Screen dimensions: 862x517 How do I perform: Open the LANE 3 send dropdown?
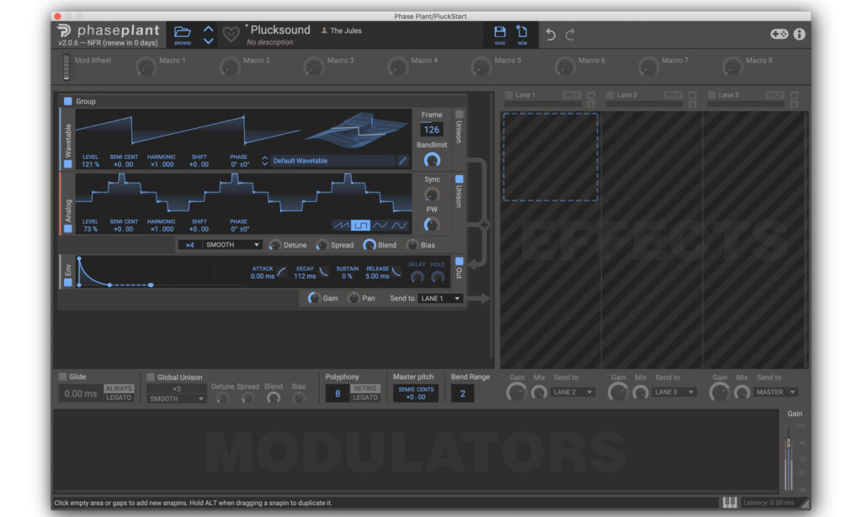pyautogui.click(x=674, y=392)
